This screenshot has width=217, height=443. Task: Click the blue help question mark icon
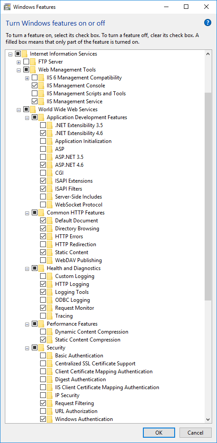pos(208,23)
